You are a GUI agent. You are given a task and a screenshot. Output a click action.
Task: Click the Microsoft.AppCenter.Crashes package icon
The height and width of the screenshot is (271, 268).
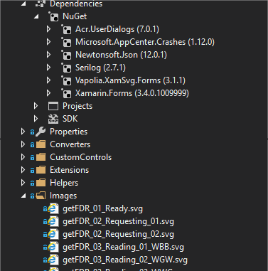(x=66, y=42)
